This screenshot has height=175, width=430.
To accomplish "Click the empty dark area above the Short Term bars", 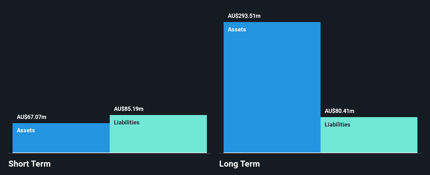I will click(x=110, y=52).
